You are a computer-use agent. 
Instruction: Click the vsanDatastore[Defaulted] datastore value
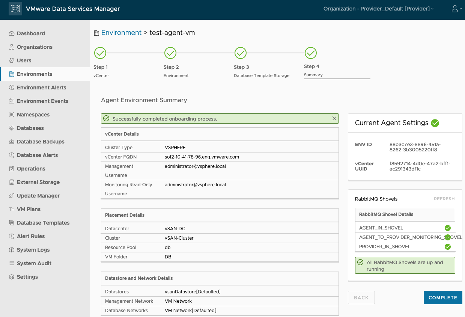click(193, 291)
